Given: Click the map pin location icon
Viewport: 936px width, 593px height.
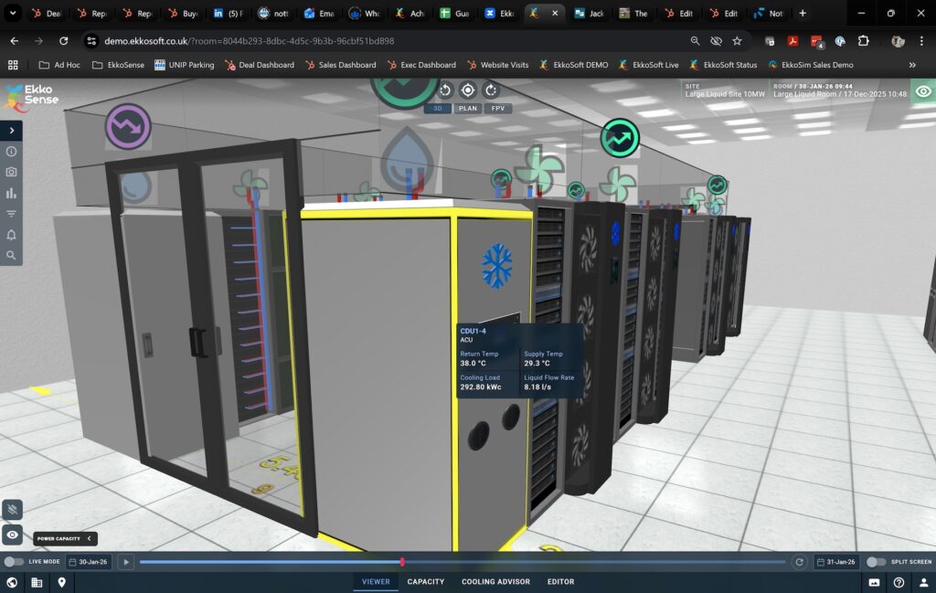Looking at the screenshot, I should 62,582.
